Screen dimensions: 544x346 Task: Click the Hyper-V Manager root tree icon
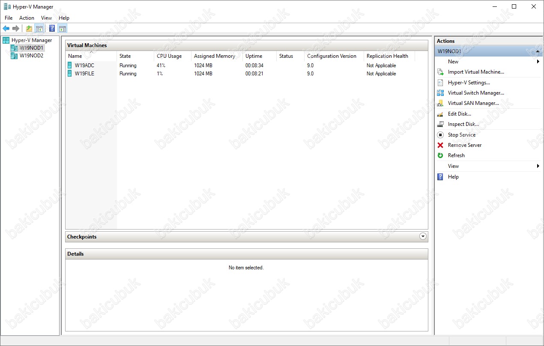(6, 40)
